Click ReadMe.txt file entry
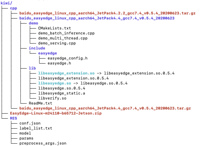205x146 pixels. point(41,103)
